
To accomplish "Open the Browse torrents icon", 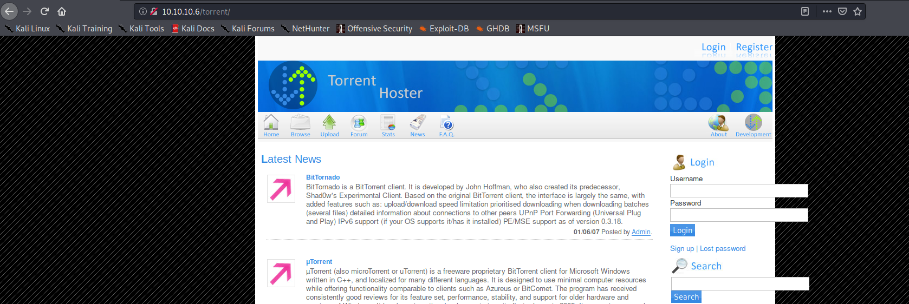I will pyautogui.click(x=300, y=125).
